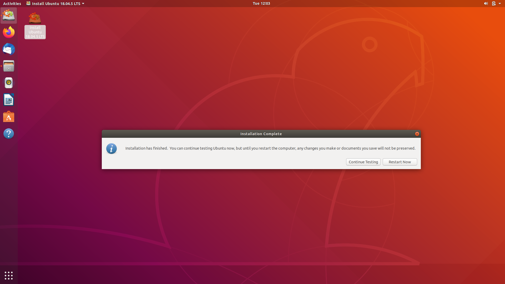Click the Ubiquity installer dock icon
The image size is (505, 284).
coord(9,16)
